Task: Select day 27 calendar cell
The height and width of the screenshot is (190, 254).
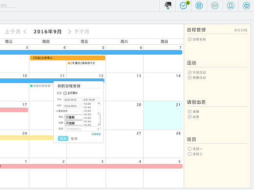Action: [125, 144]
